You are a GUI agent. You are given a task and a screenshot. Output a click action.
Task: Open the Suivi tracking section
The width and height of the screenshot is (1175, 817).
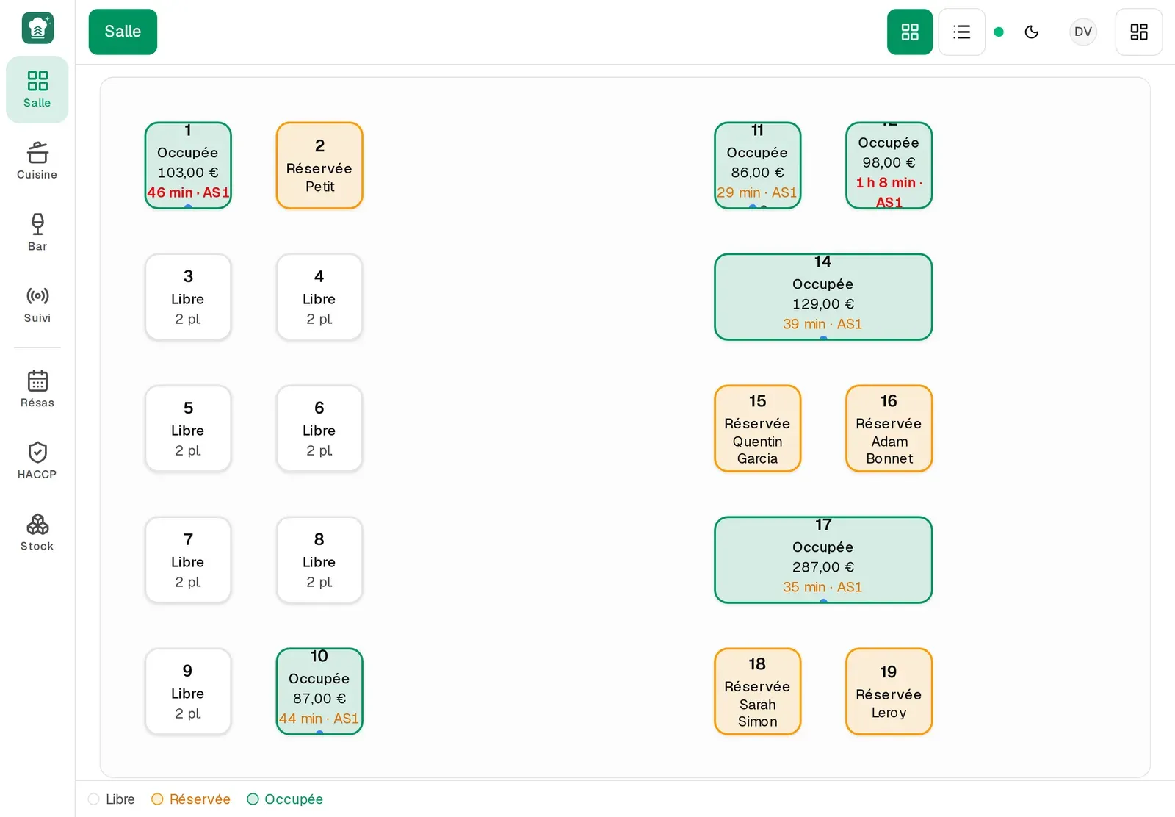[x=37, y=304]
